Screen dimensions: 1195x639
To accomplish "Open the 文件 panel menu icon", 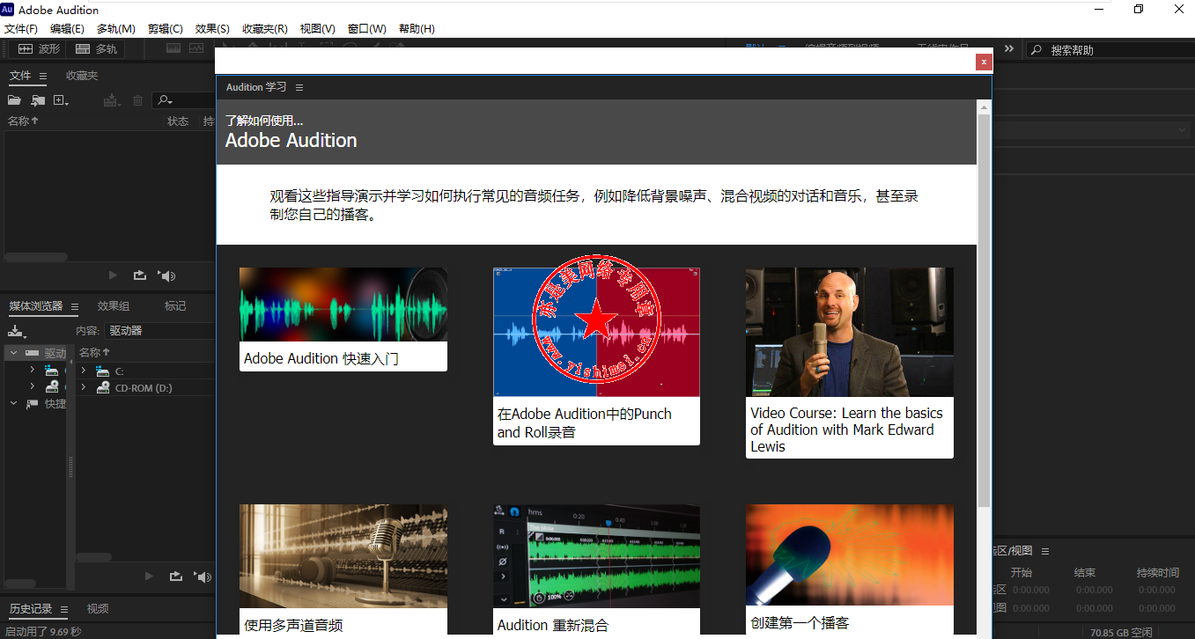I will 44,76.
